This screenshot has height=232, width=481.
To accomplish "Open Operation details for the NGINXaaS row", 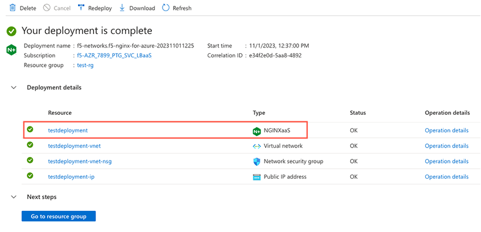I will click(446, 131).
